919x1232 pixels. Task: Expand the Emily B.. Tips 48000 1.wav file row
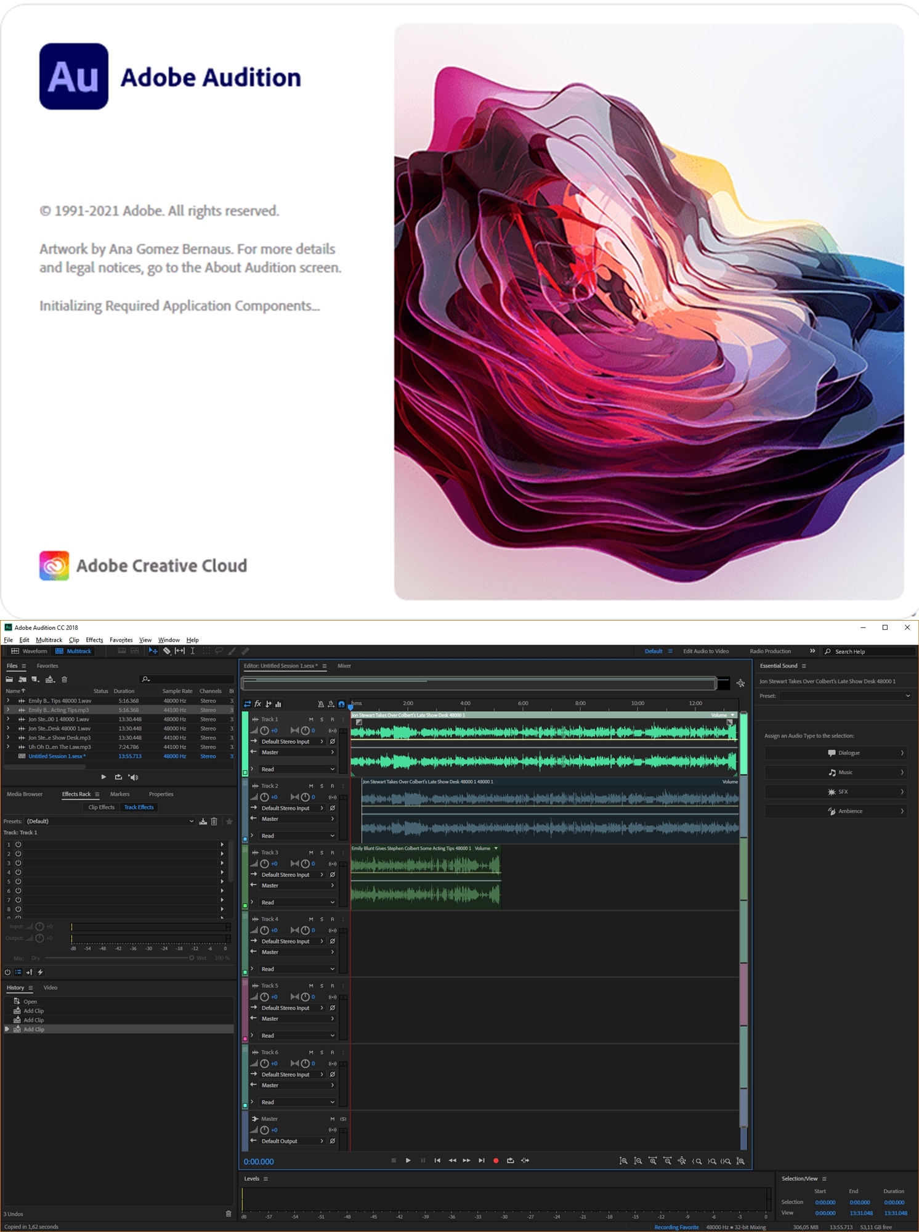click(x=8, y=701)
